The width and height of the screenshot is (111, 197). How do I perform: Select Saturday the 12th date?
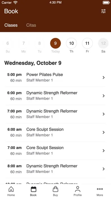click(103, 43)
